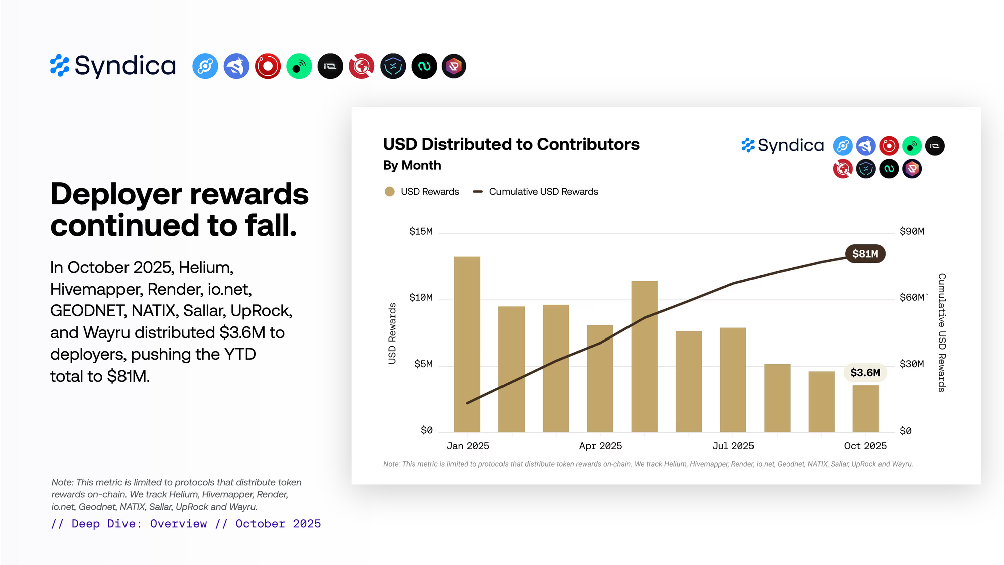The height and width of the screenshot is (565, 1004).
Task: Click the Helium logo inside the chart card
Action: [x=843, y=146]
